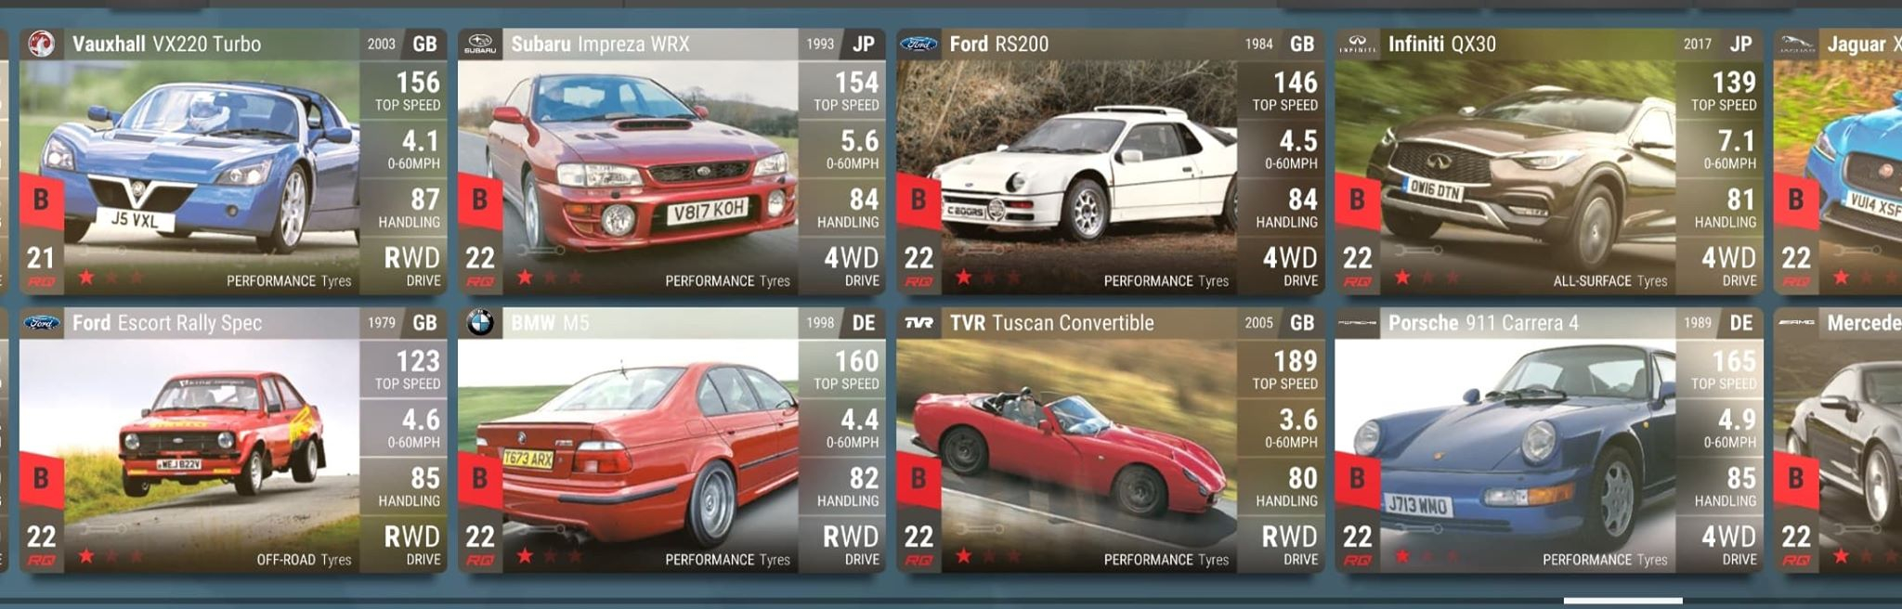
Task: Click the red star rating on Vauxhall VX220 card
Action: pyautogui.click(x=86, y=277)
